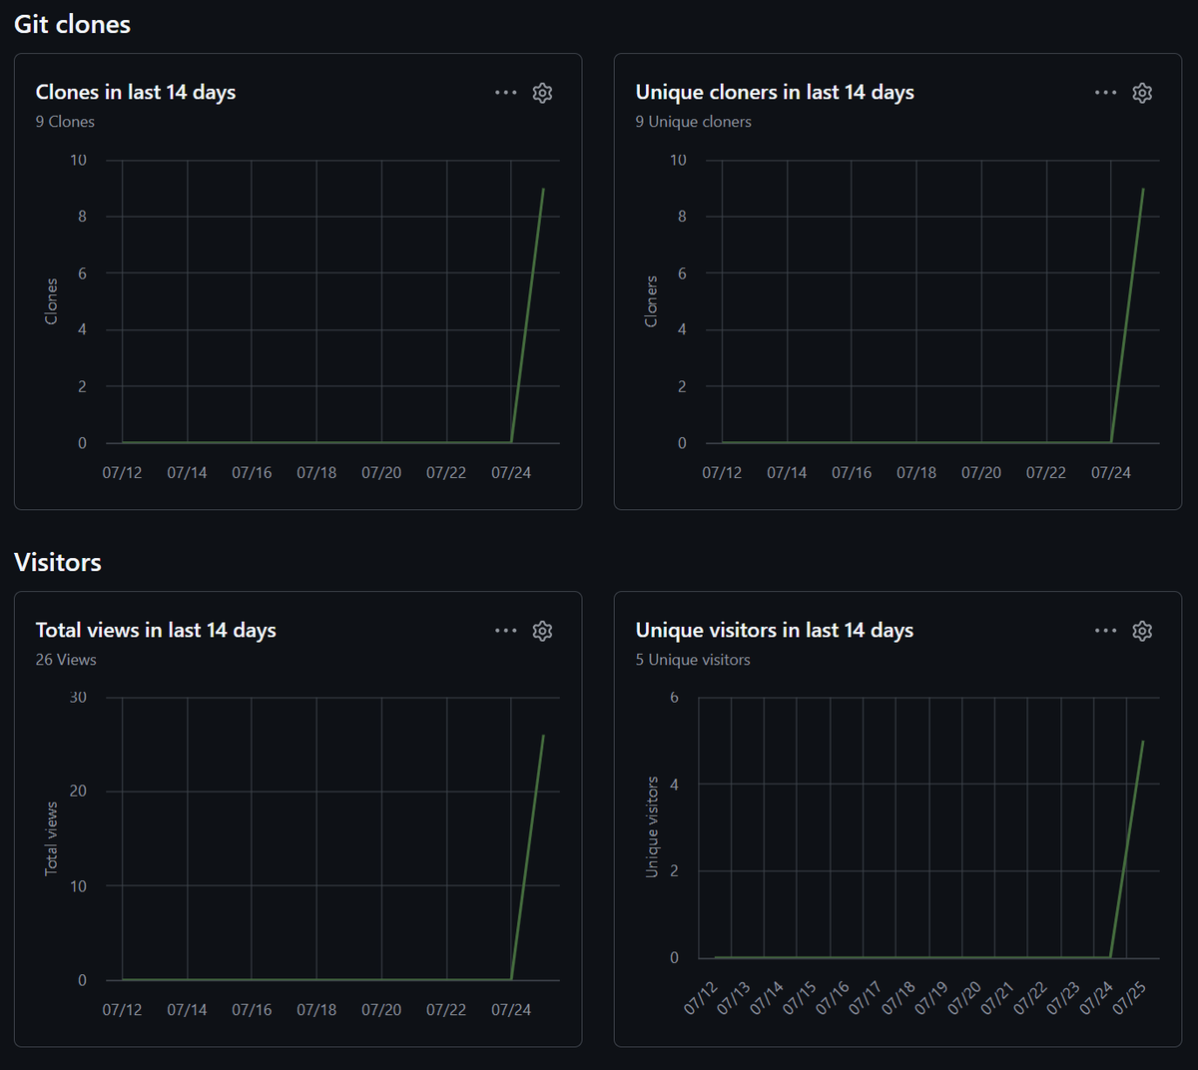
Task: Click the 'Clones in last 14 days' title
Action: click(136, 92)
